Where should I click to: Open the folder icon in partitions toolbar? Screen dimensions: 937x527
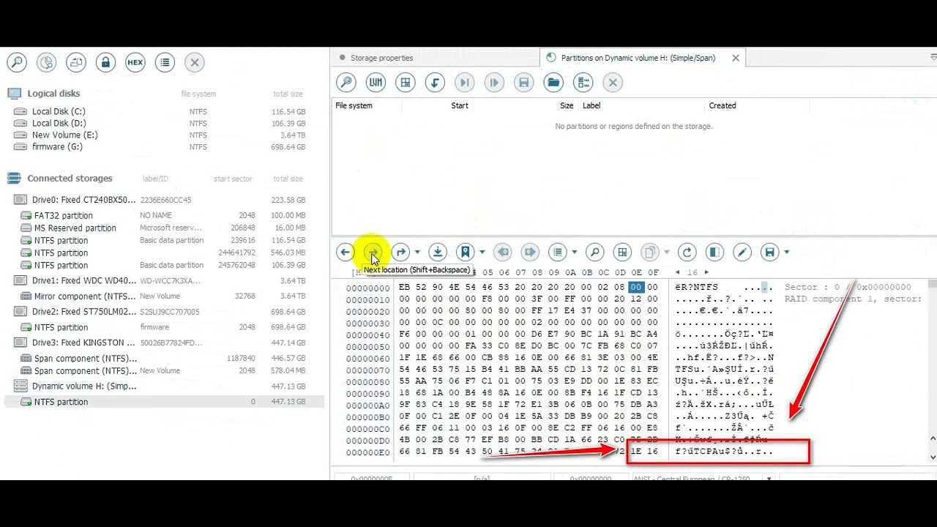(x=553, y=83)
